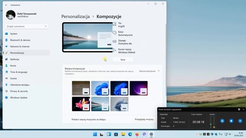Click the Settings gear on the taskbar
This screenshot has height=138, width=246.
(x=151, y=134)
